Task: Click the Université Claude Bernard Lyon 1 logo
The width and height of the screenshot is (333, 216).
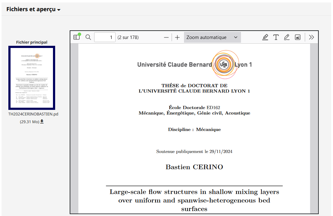Action: click(194, 64)
